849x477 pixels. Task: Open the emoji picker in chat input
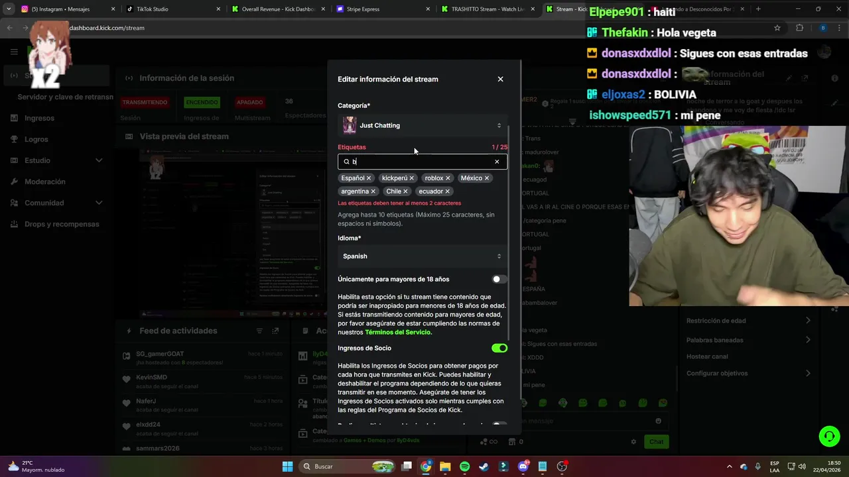pos(658,421)
